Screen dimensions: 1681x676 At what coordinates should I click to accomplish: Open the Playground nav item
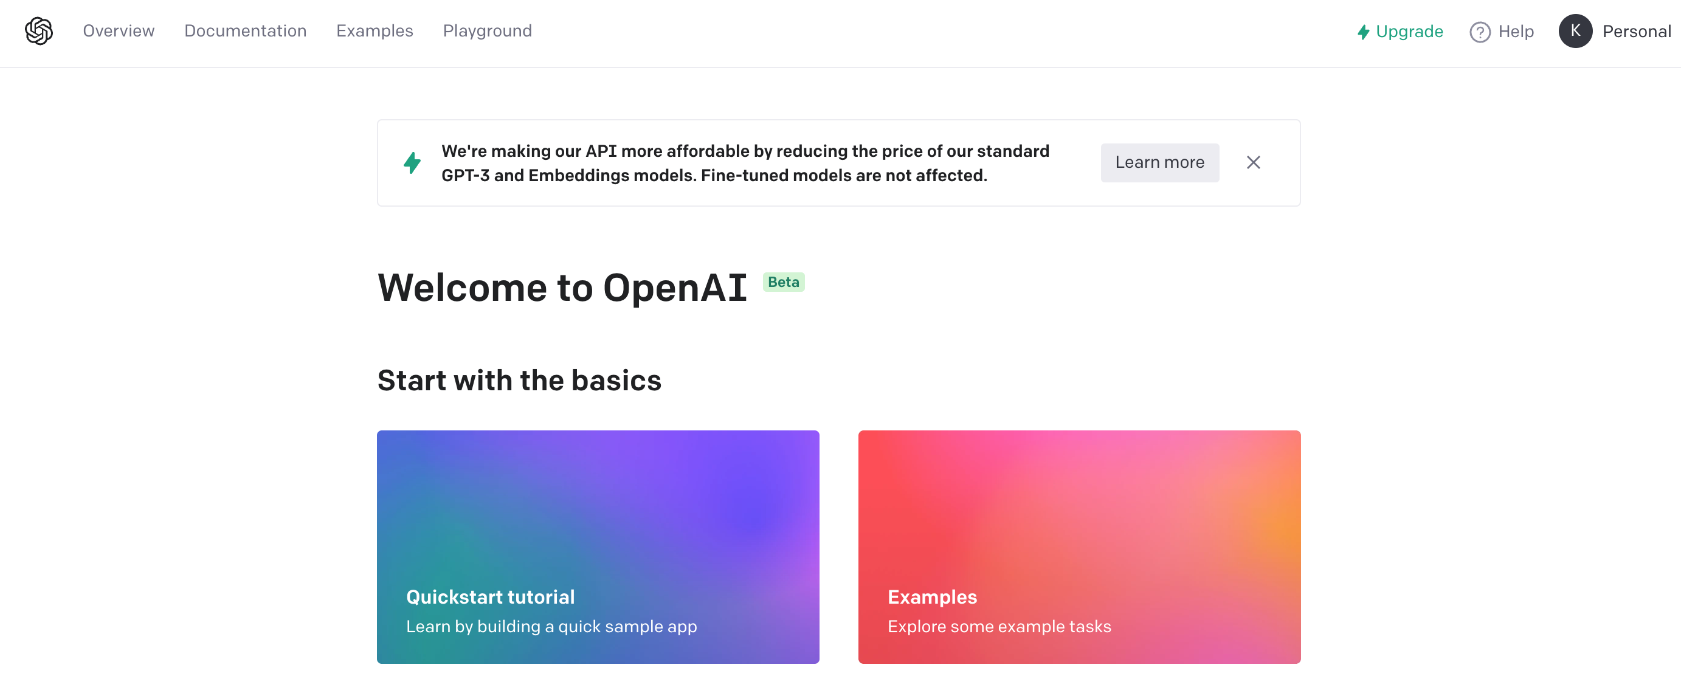click(x=488, y=30)
